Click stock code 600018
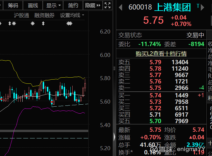This screenshot has height=156, width=212. tap(140, 7)
